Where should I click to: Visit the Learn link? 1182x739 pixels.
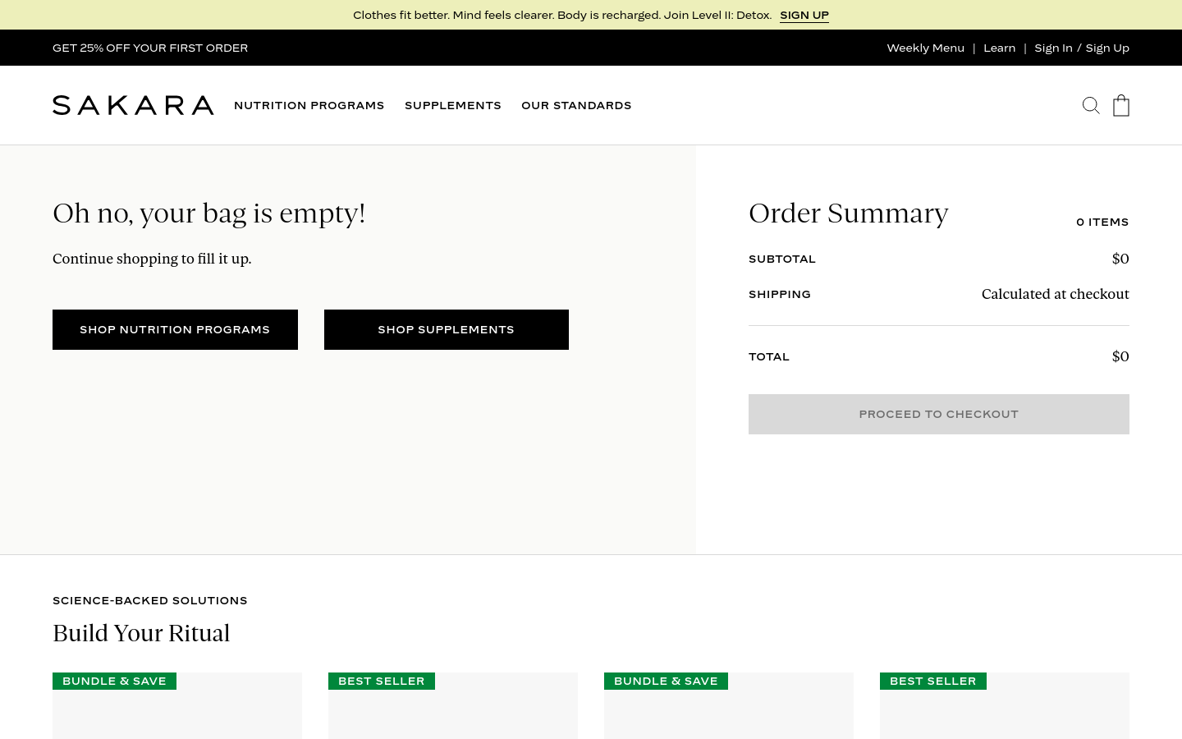coord(999,48)
